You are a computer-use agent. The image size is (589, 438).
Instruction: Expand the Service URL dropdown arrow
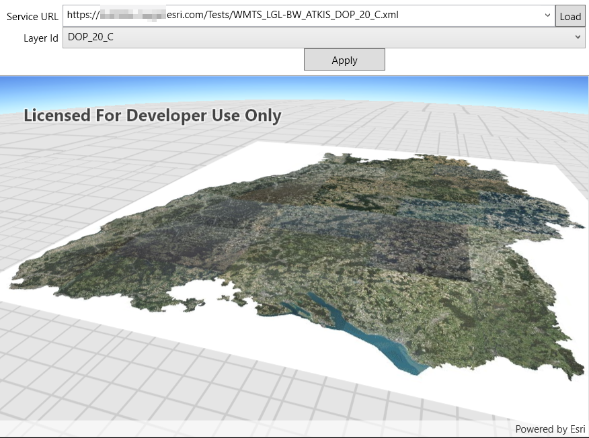547,15
